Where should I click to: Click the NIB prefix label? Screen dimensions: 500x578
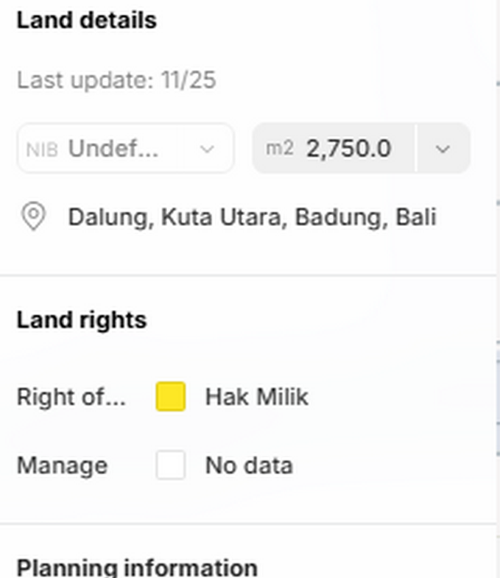click(x=41, y=149)
